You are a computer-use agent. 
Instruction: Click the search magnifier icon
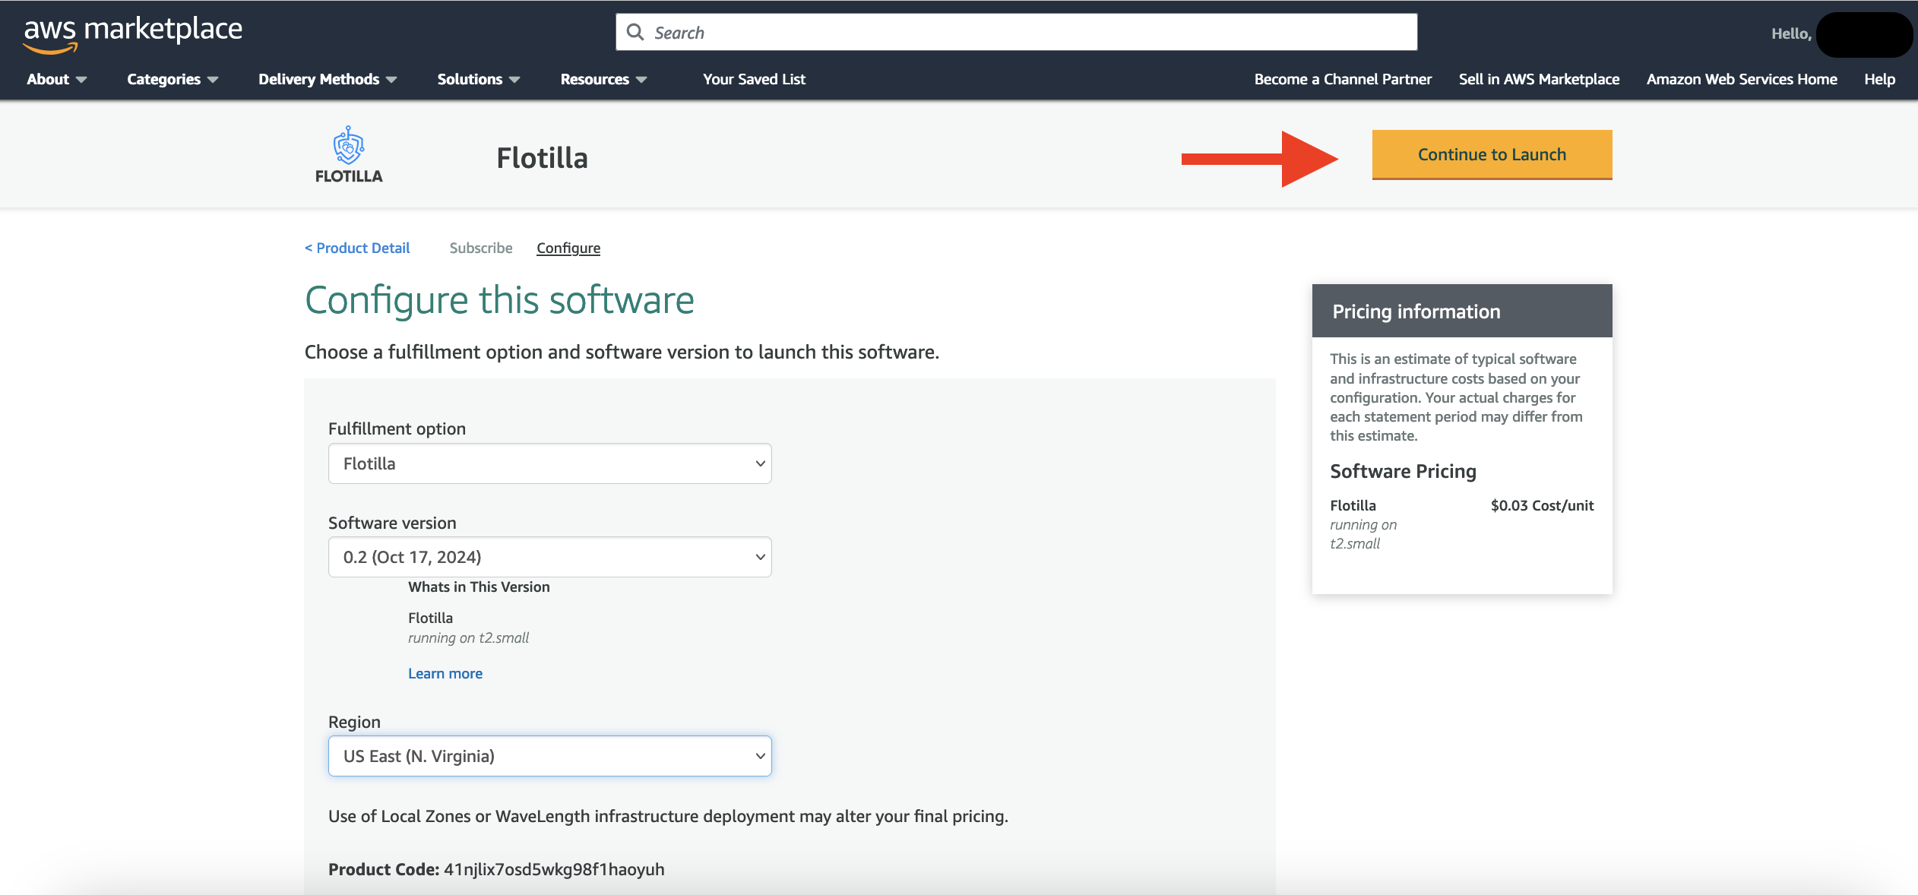point(635,32)
